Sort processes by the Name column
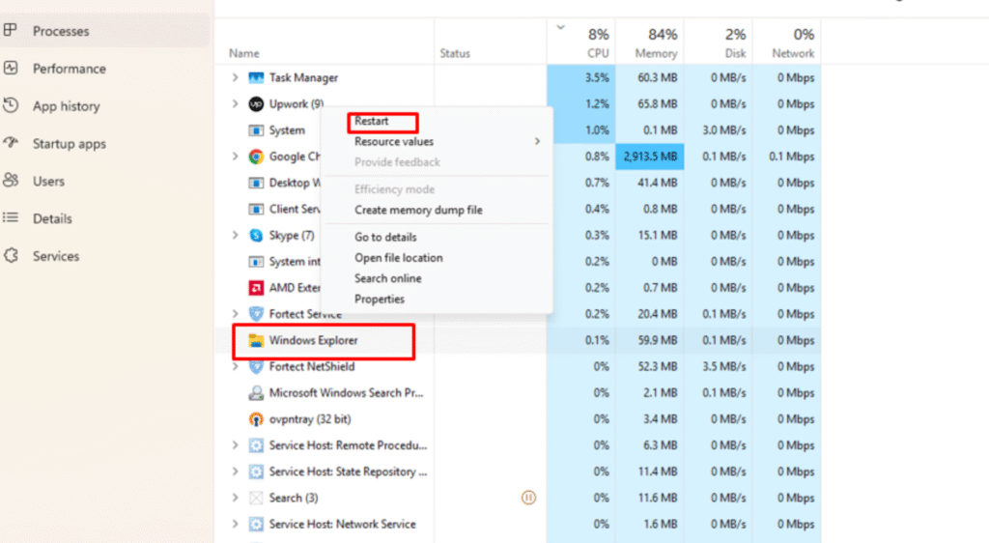Screen dimensions: 989x543 coord(244,53)
